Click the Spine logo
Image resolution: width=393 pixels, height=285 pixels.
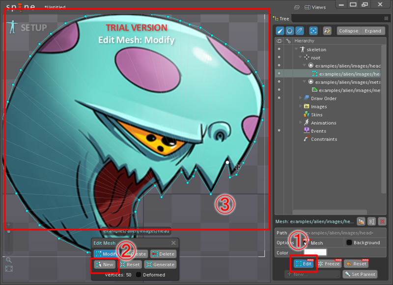(x=21, y=7)
